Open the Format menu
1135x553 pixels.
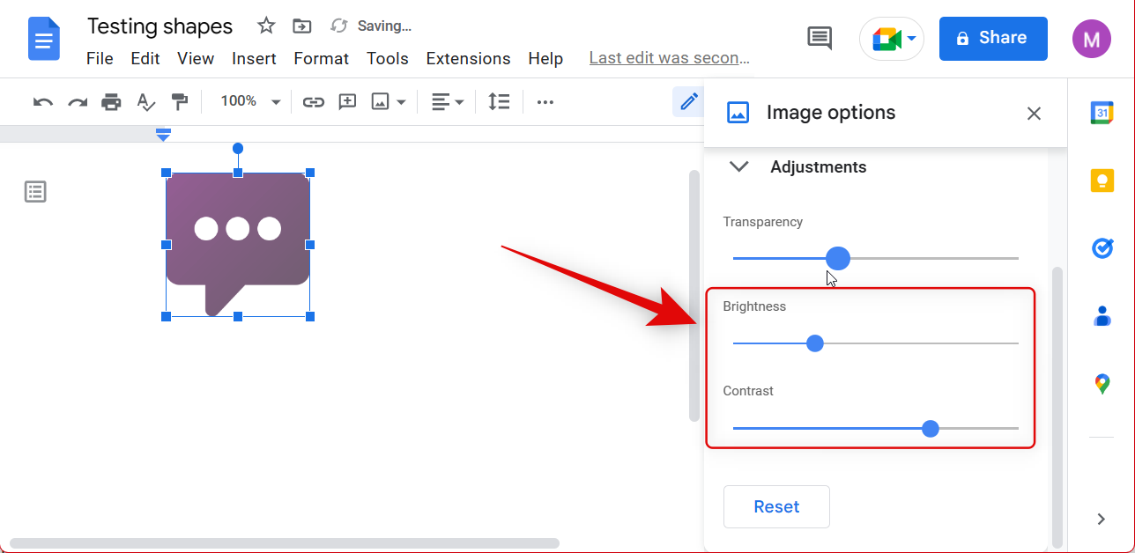pos(321,59)
